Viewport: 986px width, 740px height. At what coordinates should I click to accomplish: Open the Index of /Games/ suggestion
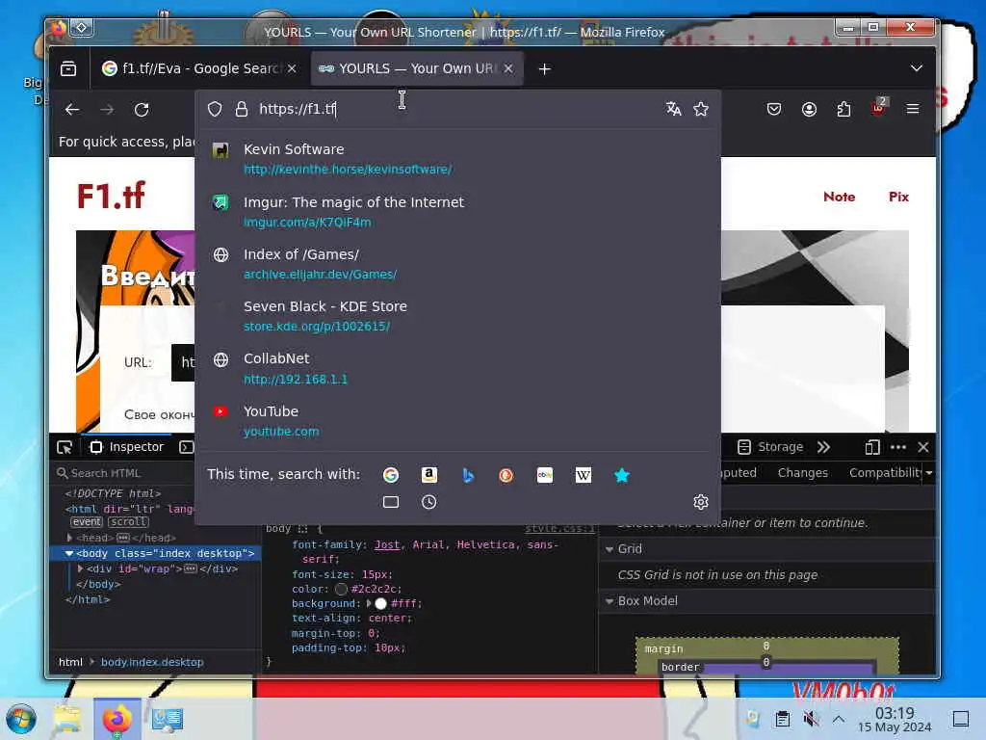click(457, 264)
